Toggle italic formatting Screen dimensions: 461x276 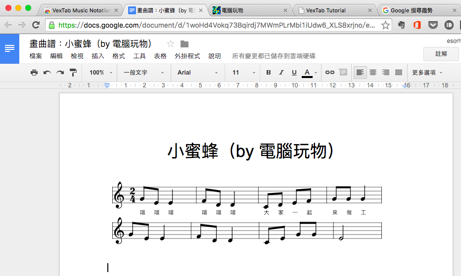[x=281, y=73]
